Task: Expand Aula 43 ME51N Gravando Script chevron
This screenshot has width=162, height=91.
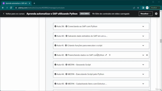Action: 143,65
